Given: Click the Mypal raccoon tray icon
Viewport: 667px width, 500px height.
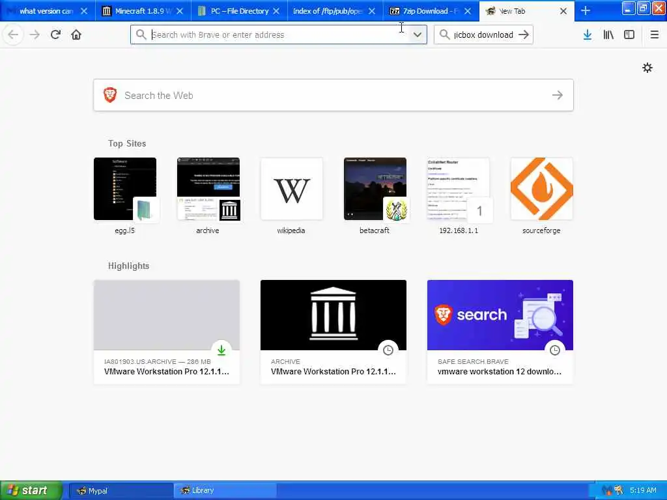Looking at the screenshot, I should click(x=619, y=490).
